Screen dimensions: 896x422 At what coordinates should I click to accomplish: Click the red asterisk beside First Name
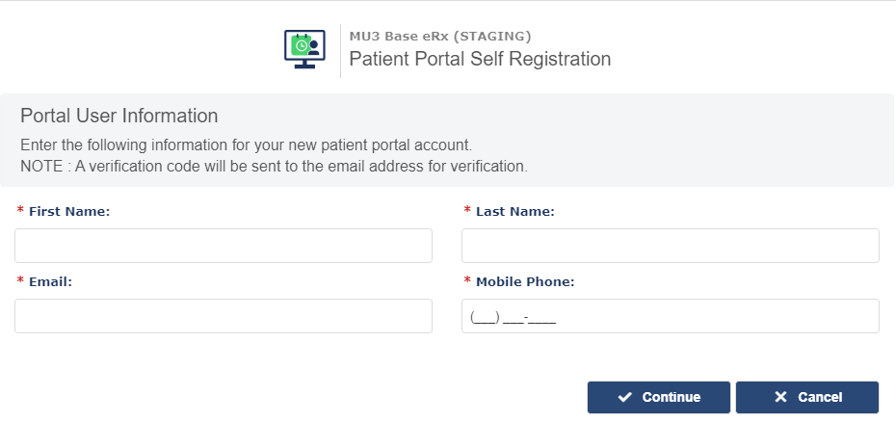(20, 210)
